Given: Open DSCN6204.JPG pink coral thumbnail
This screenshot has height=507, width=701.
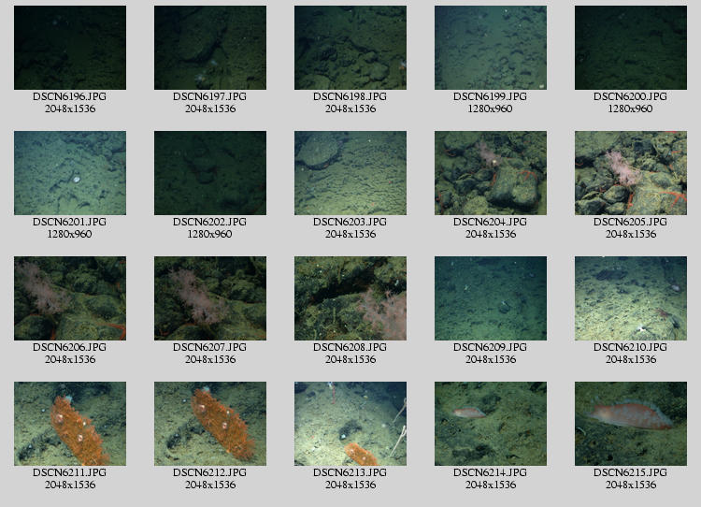Looking at the screenshot, I should (491, 173).
